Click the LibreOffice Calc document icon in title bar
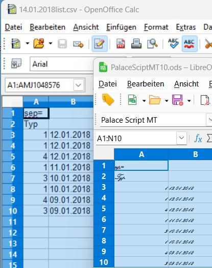This screenshot has width=212, height=268. pos(103,68)
